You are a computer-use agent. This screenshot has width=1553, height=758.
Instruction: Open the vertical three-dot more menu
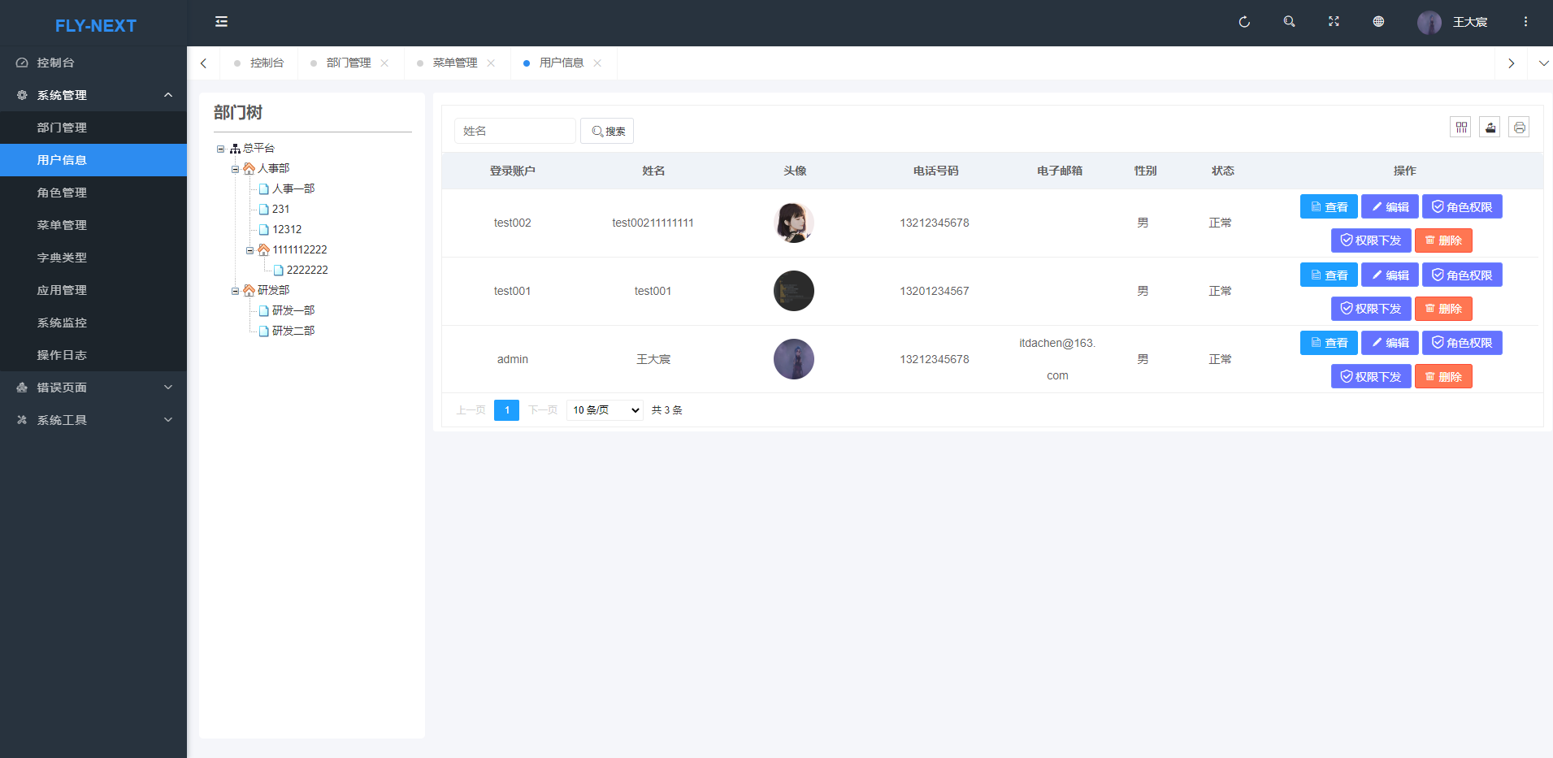click(1525, 22)
